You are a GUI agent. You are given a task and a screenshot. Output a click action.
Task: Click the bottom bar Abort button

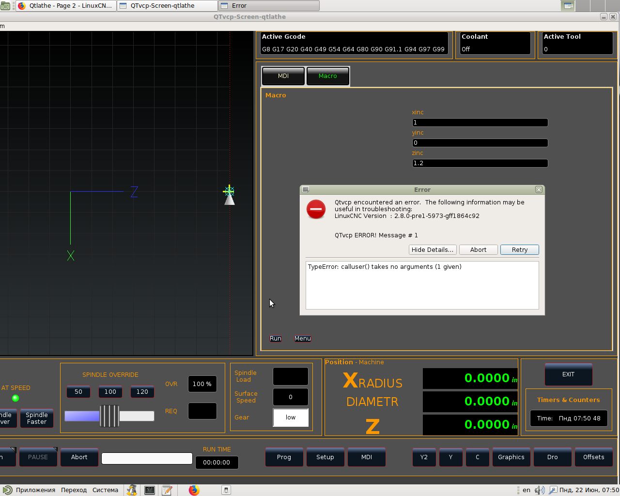[79, 457]
